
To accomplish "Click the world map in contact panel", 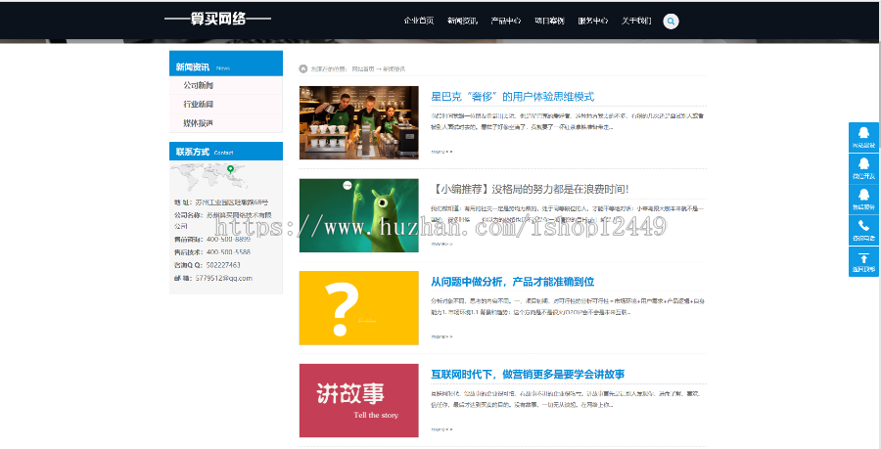I will (209, 177).
